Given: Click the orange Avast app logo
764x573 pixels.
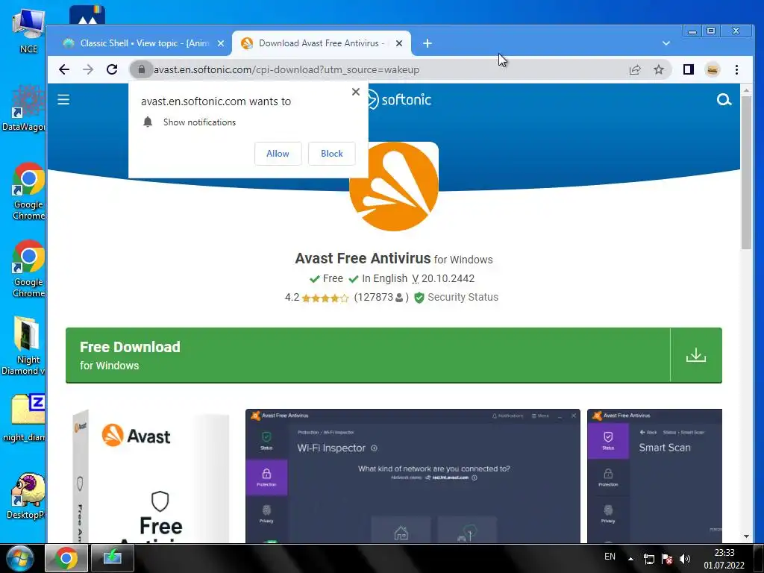Looking at the screenshot, I should pos(394,186).
